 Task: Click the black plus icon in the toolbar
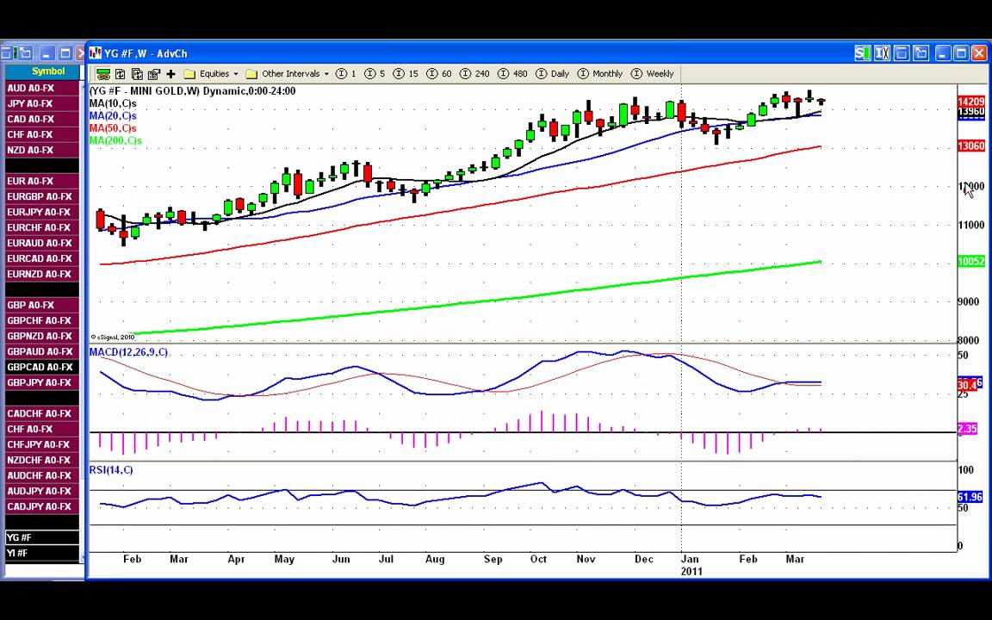point(170,74)
